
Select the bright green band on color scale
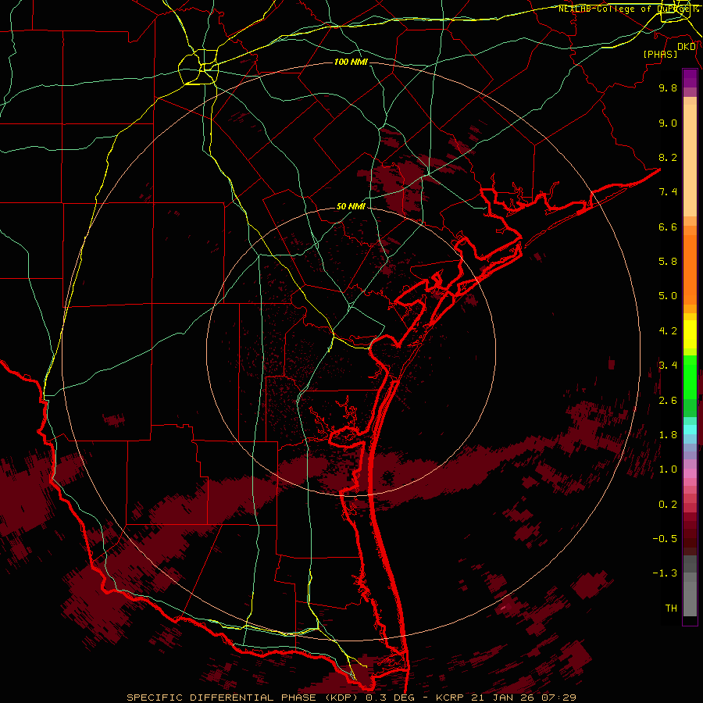(x=690, y=377)
